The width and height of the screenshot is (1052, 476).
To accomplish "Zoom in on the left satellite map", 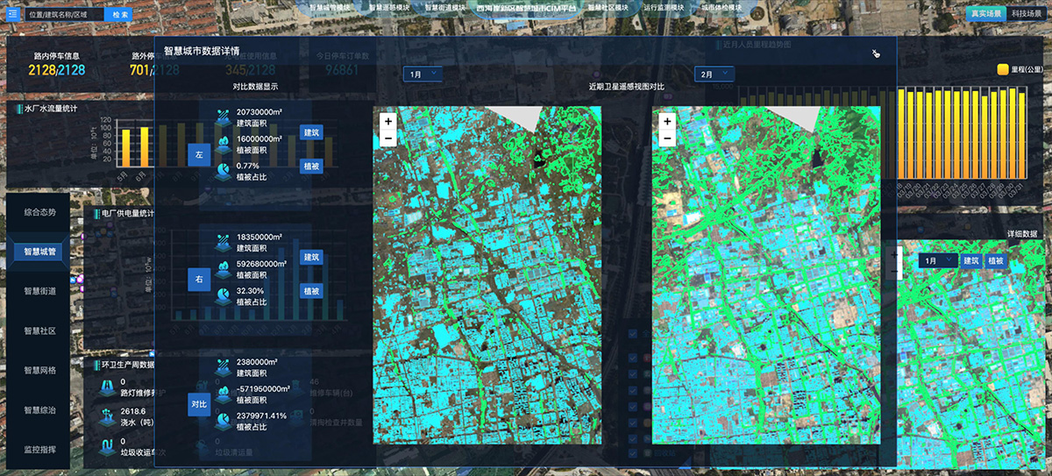I will [388, 122].
